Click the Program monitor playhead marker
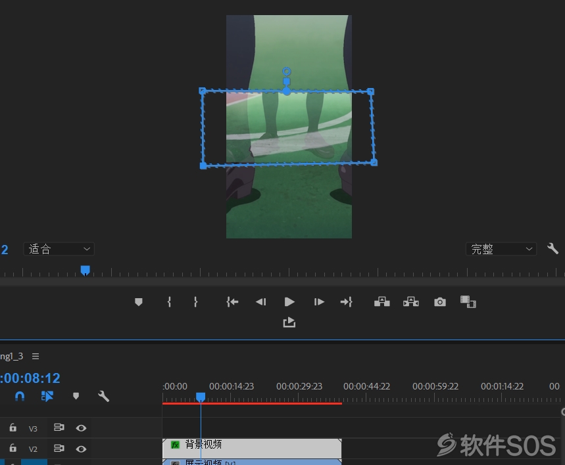The height and width of the screenshot is (465, 565). point(85,271)
